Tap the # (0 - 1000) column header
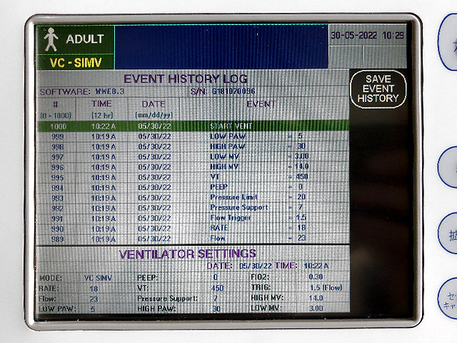Screen dimensions: 457x343 point(56,109)
